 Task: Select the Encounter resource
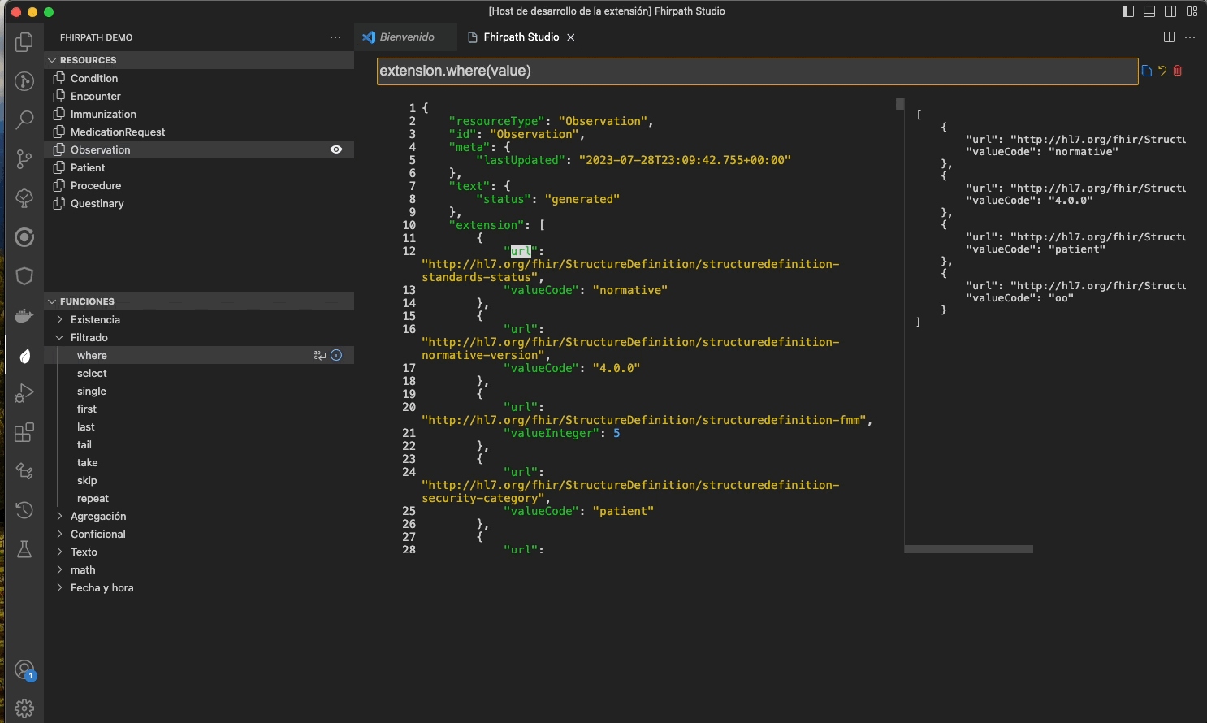(x=199, y=96)
